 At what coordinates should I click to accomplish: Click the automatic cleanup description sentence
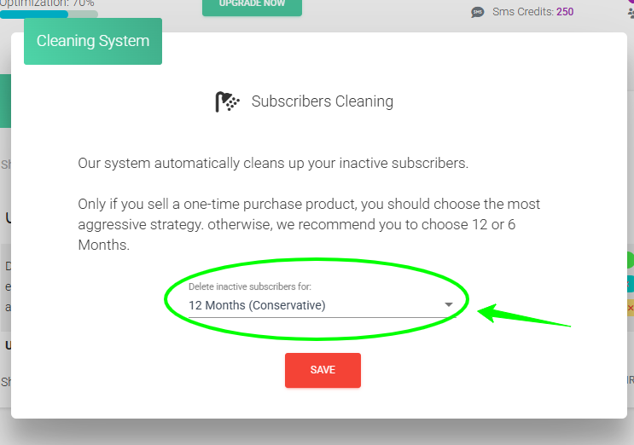pos(273,163)
